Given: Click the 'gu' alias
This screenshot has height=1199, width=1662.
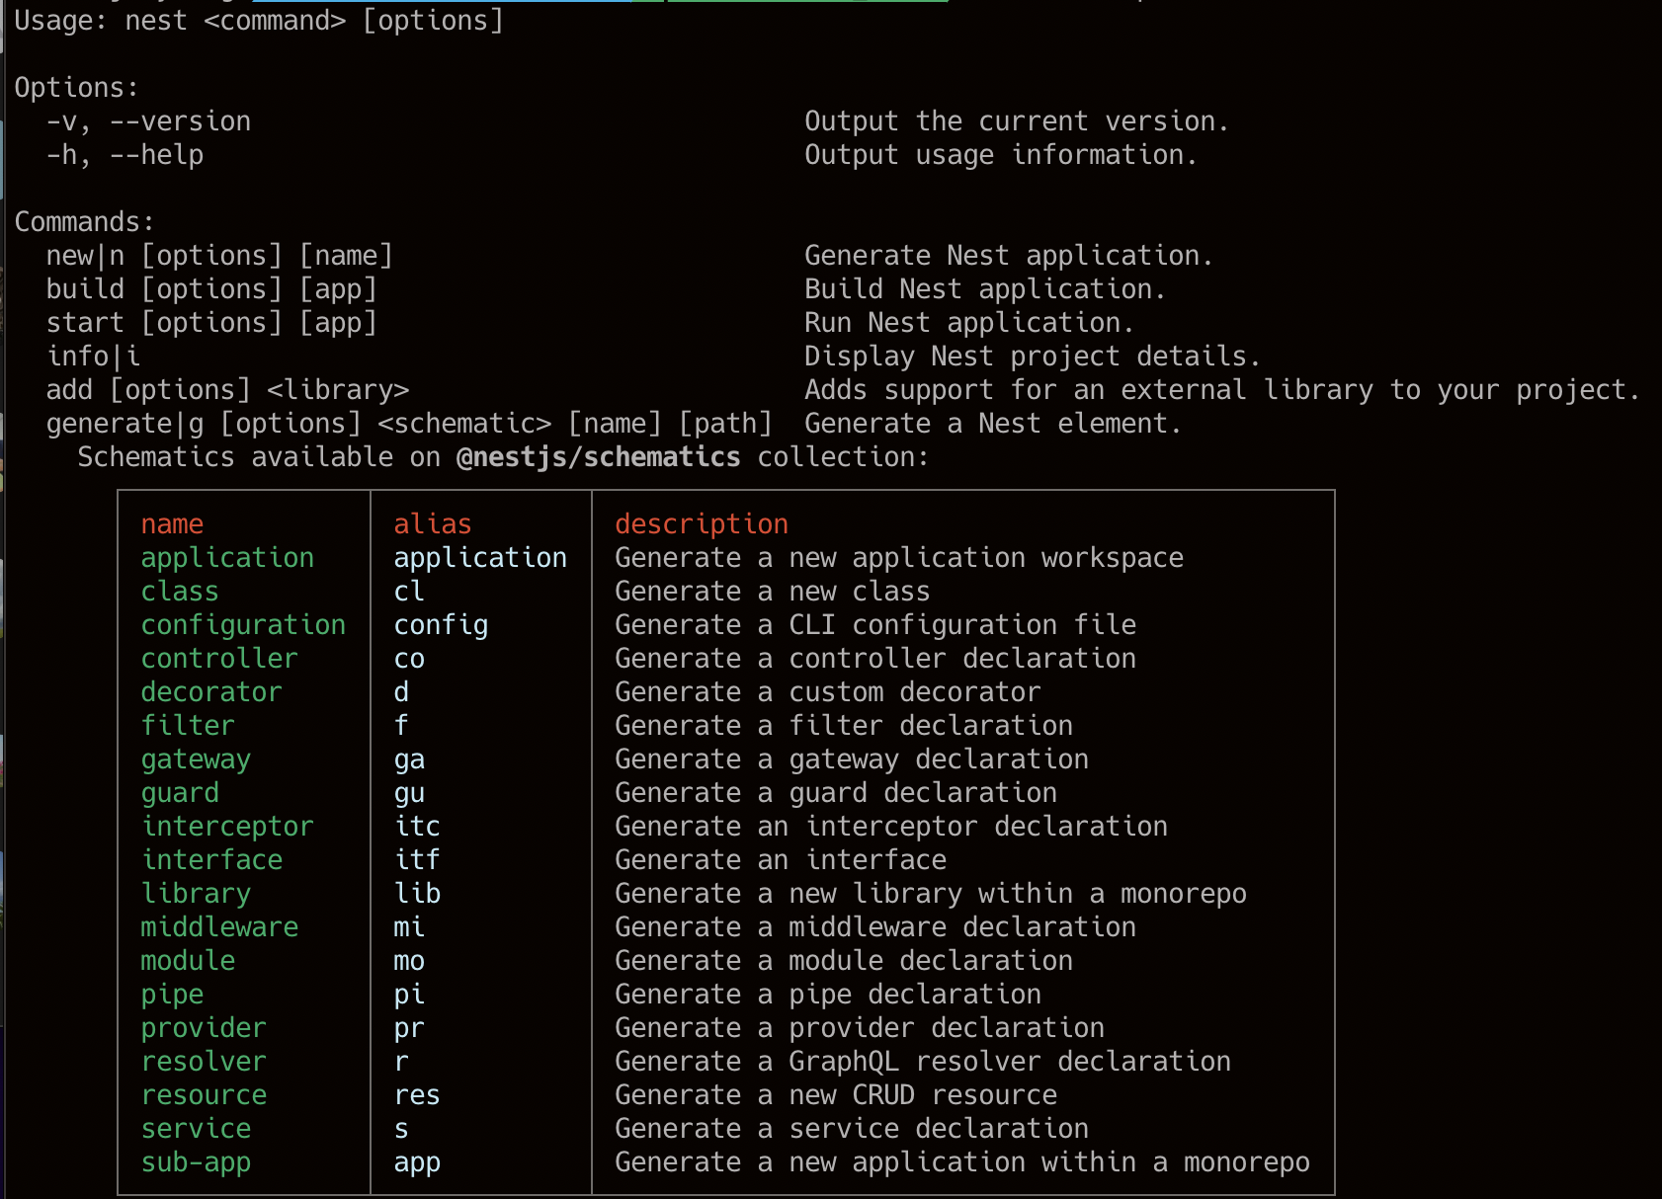Looking at the screenshot, I should click(409, 793).
